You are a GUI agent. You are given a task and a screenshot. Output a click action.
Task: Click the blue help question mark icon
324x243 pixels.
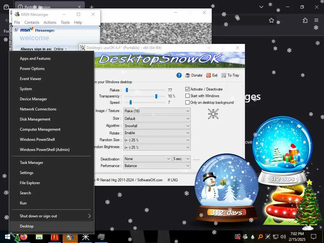coord(179,75)
